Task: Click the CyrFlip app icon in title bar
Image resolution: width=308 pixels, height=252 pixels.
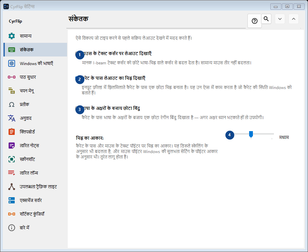Action: (x=6, y=7)
